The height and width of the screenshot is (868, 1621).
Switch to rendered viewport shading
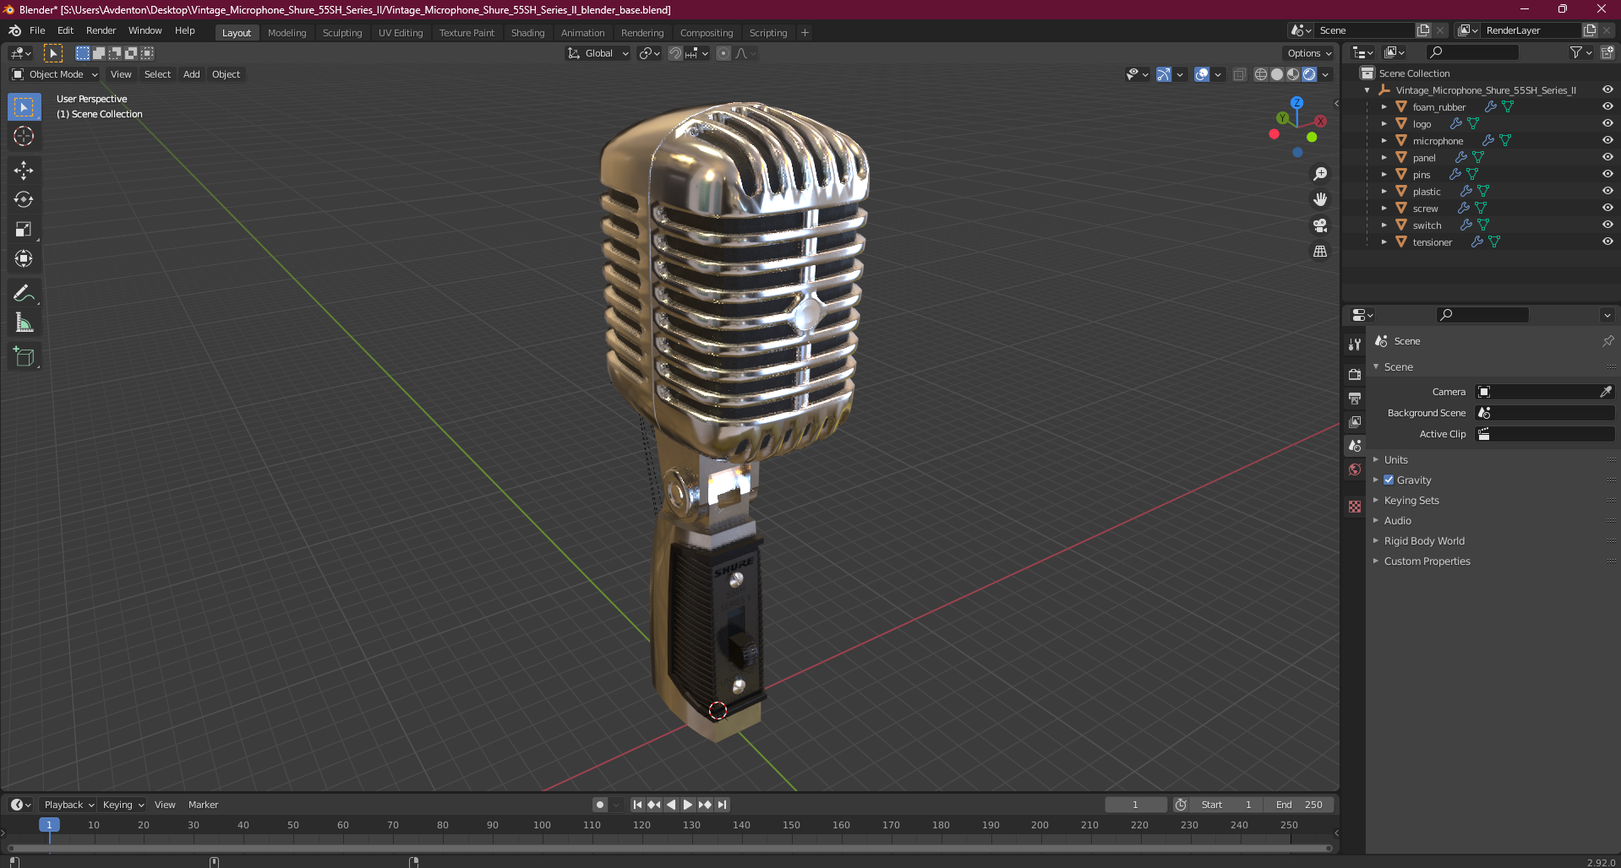tap(1309, 74)
